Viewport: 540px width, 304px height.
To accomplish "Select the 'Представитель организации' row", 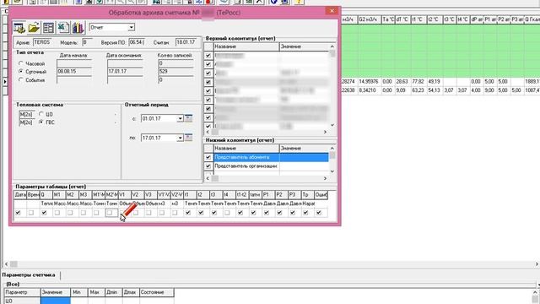I will pyautogui.click(x=271, y=166).
